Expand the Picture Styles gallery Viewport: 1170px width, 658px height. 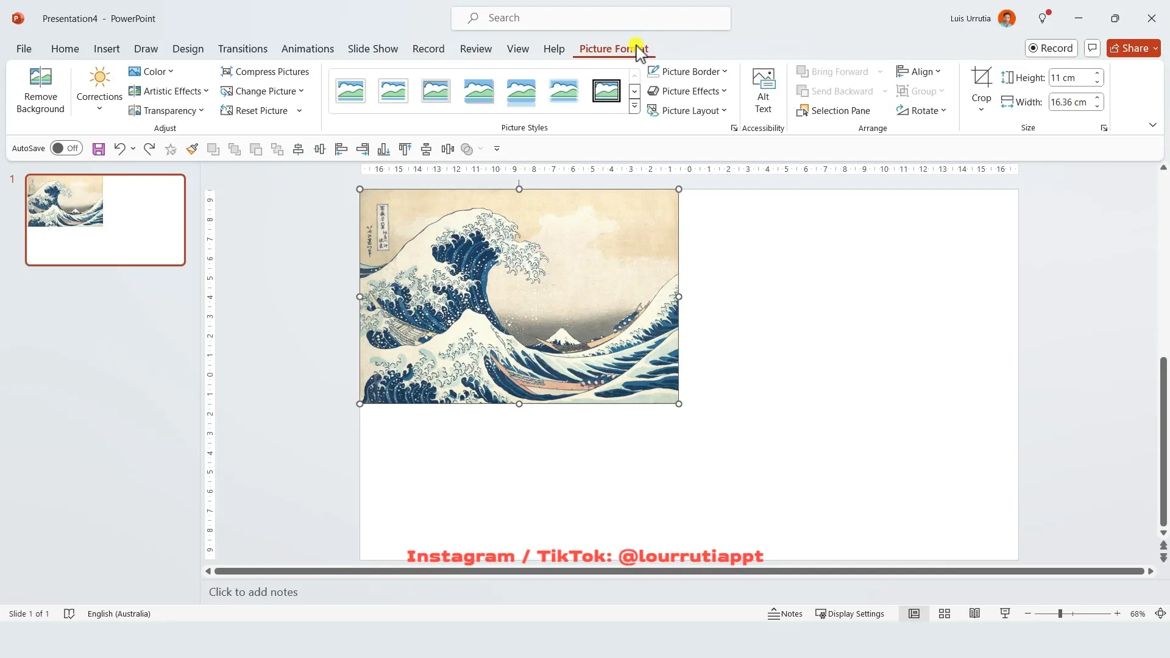634,107
